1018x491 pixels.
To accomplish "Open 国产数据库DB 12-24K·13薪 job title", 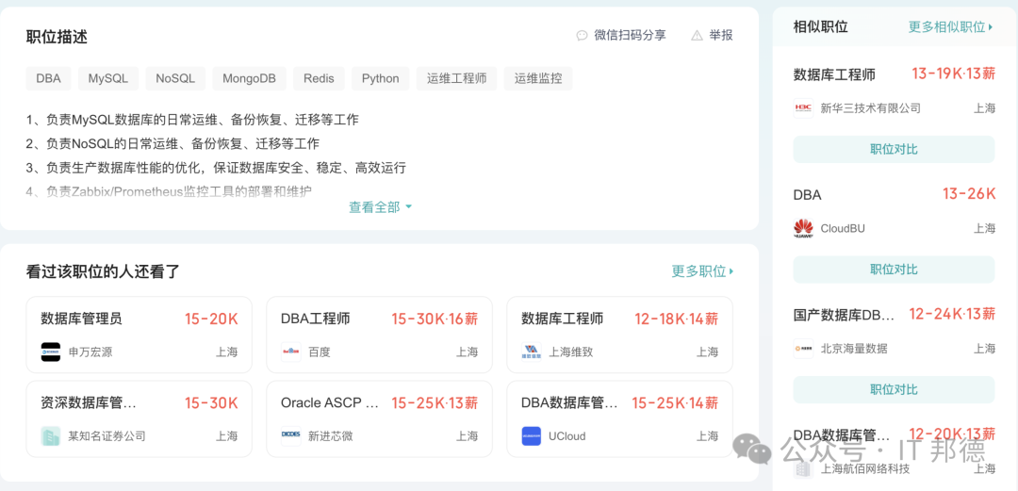I will [844, 315].
